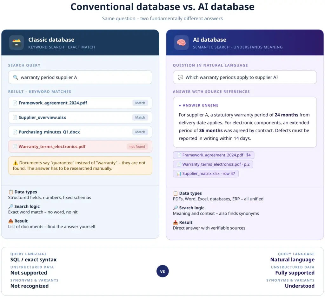
Task: Click the AI database brain icon
Action: pos(181,43)
